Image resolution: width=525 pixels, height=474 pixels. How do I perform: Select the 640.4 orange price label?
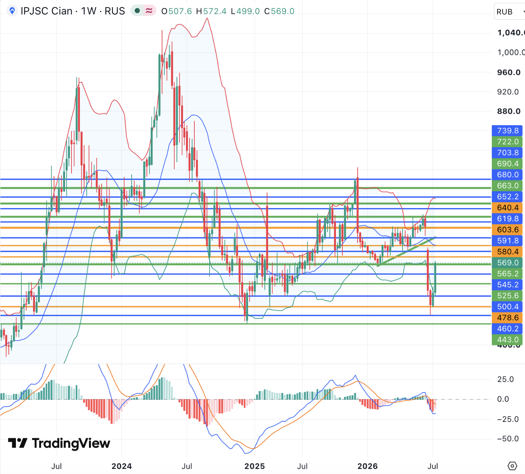[x=508, y=208]
